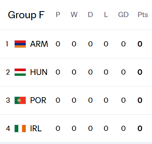This screenshot has height=144, width=152.
Task: Click the Pts column header
Action: pos(143,15)
